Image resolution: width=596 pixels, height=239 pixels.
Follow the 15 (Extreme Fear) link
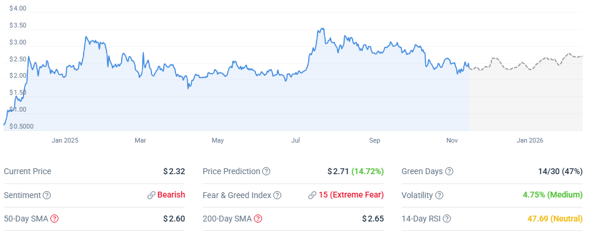[x=351, y=195]
